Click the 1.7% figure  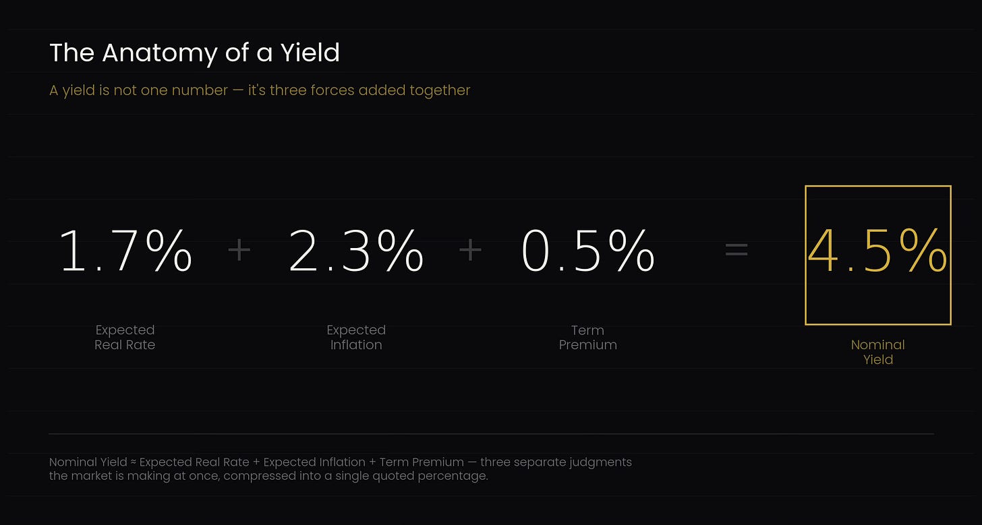coord(126,251)
